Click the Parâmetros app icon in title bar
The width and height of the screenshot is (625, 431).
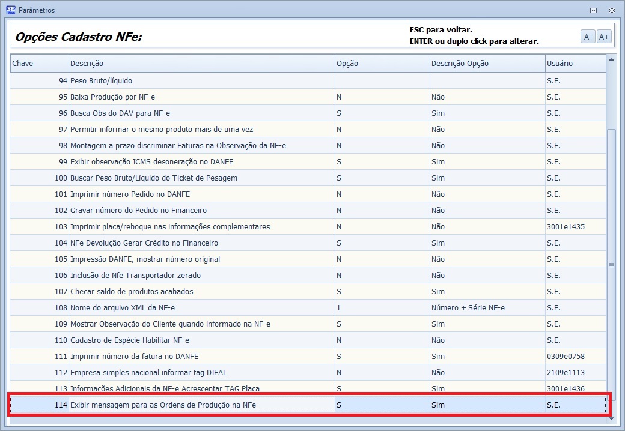tap(10, 10)
